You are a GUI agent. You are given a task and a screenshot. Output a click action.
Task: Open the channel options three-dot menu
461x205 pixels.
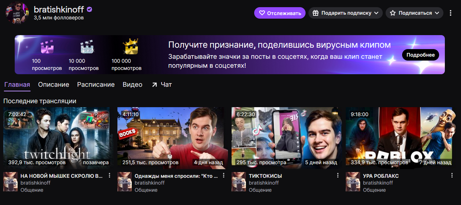tap(451, 13)
